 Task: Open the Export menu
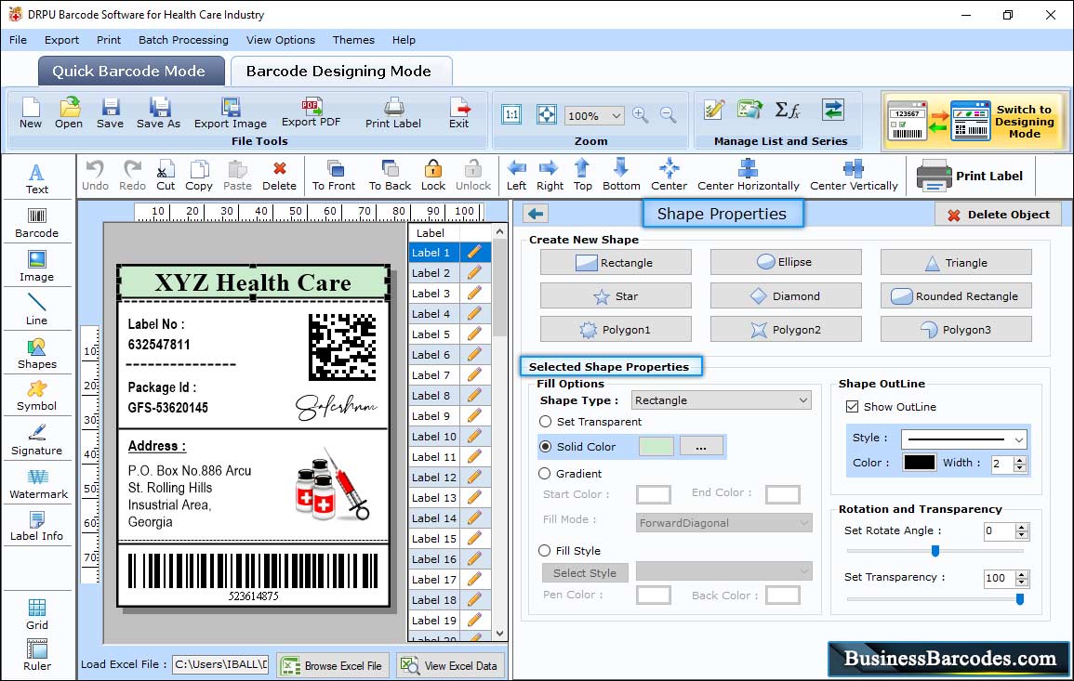click(x=61, y=40)
